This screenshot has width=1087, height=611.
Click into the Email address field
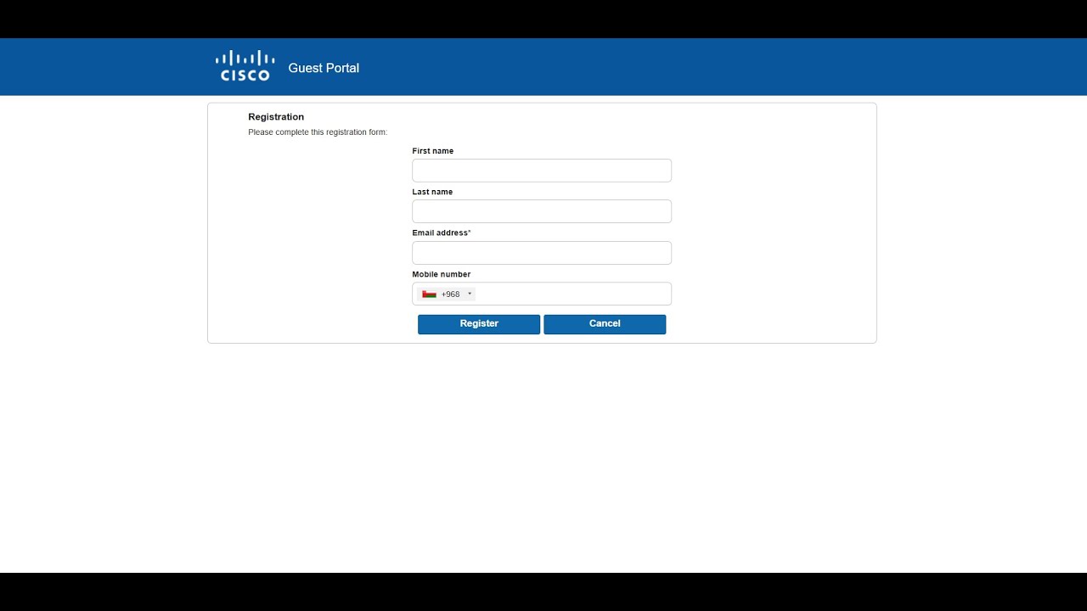pos(542,253)
